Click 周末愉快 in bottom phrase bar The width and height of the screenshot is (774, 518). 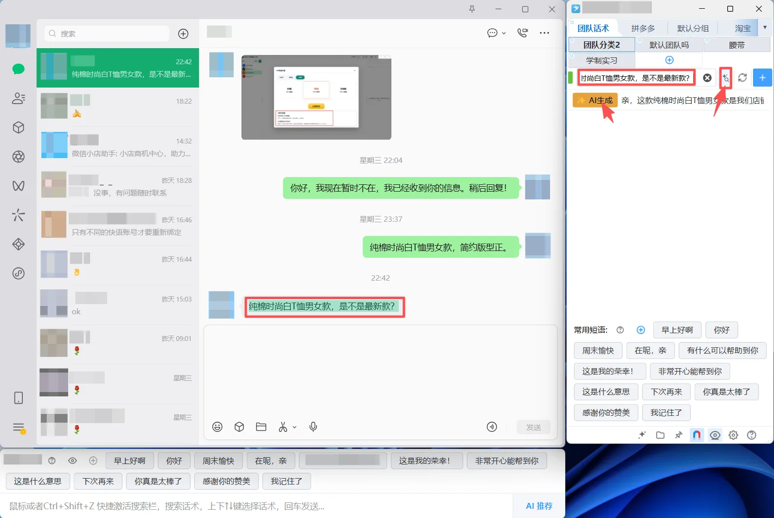click(218, 461)
